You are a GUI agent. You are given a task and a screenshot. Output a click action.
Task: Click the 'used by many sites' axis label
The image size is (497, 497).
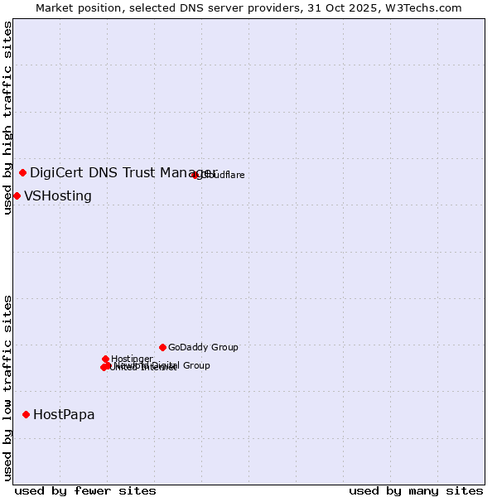[x=416, y=490]
